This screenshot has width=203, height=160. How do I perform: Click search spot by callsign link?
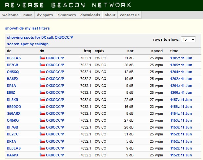tap(28, 44)
